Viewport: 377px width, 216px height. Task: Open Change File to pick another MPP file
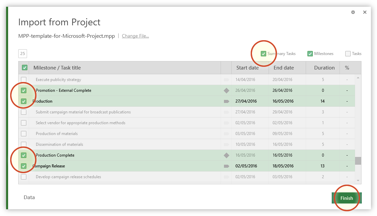click(x=135, y=36)
